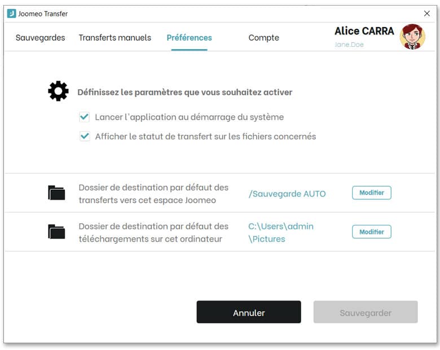Click the Sauvegarder button
This screenshot has width=440, height=350.
tap(365, 312)
